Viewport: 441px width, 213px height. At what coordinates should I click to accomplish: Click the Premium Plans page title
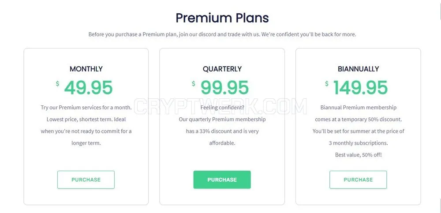222,18
